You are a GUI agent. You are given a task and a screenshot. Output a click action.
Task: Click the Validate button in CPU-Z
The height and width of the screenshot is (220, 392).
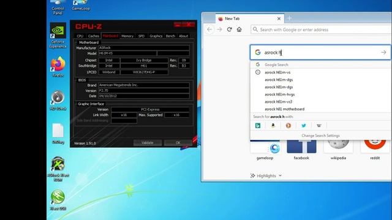click(x=148, y=142)
